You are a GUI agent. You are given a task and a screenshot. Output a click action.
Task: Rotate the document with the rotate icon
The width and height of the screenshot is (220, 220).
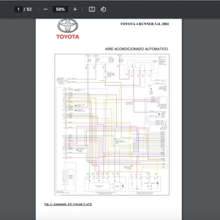103,9
